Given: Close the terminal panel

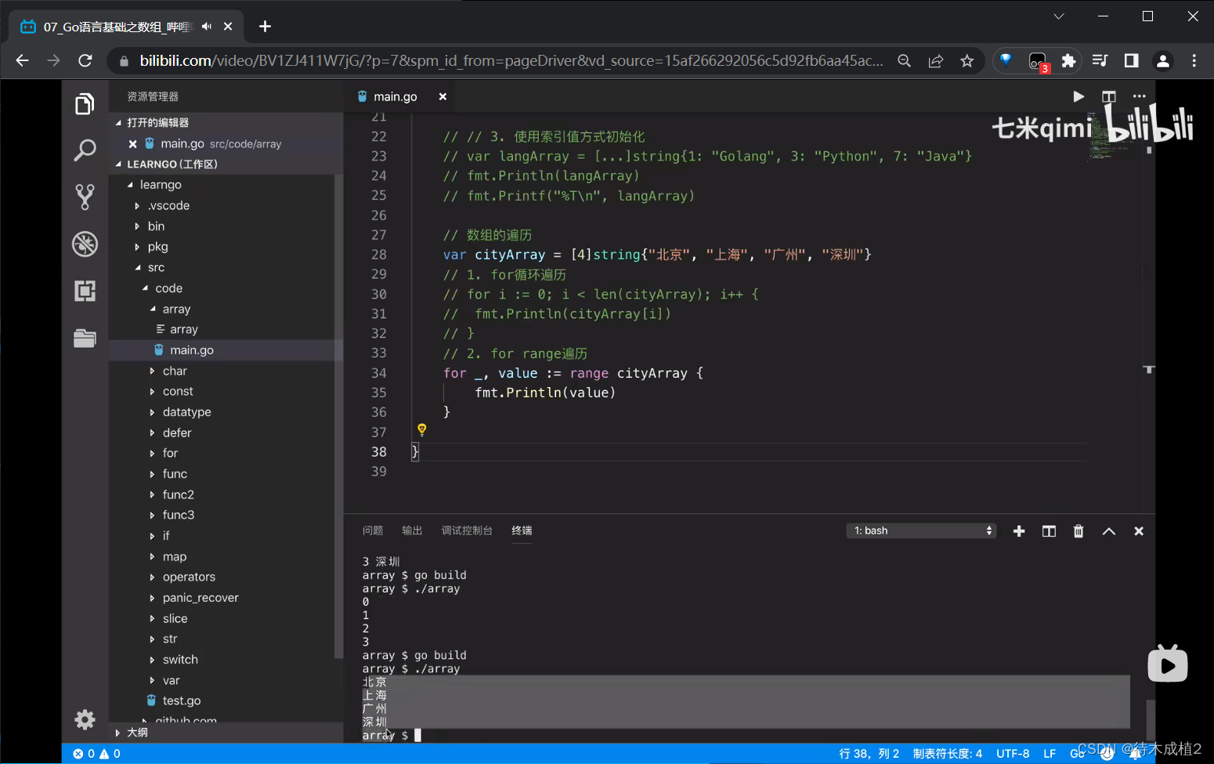Looking at the screenshot, I should pyautogui.click(x=1139, y=531).
